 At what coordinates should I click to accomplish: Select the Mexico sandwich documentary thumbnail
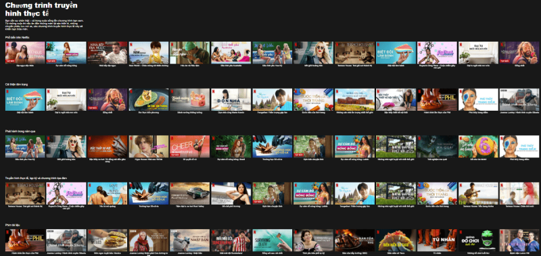[x=108, y=240]
